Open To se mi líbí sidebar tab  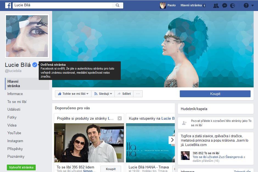coord(17,102)
